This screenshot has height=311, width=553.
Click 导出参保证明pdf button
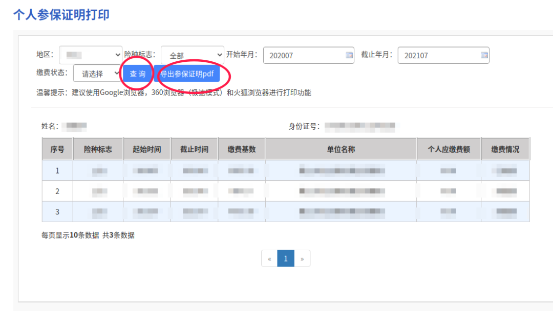[187, 74]
